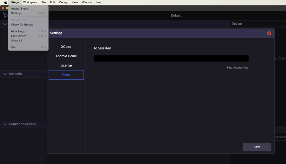Click the Device panel header

point(237,24)
